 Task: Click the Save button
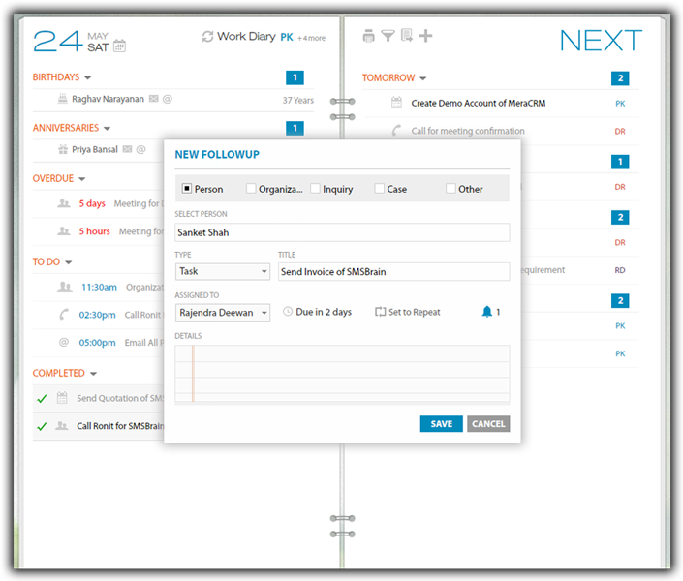coord(441,424)
